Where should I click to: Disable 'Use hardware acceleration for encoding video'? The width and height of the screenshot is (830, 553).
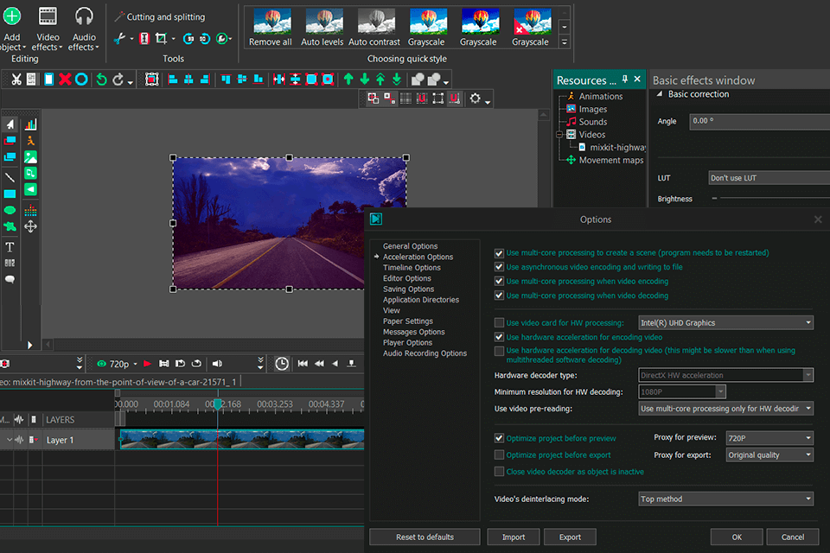tap(499, 337)
